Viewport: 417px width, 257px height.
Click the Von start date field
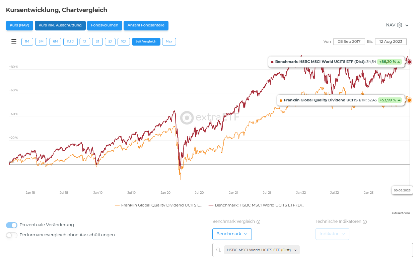[349, 41]
